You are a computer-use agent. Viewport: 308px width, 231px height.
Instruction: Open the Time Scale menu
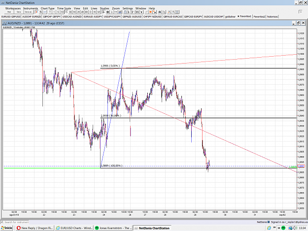tap(64, 8)
